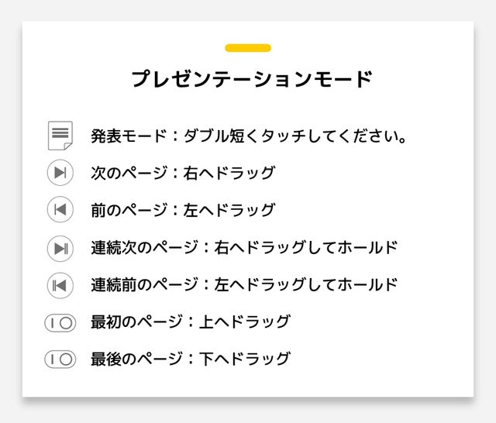The image size is (496, 423).
Task: Toggle the switch icon beside 最初のページ
Action: coord(60,323)
